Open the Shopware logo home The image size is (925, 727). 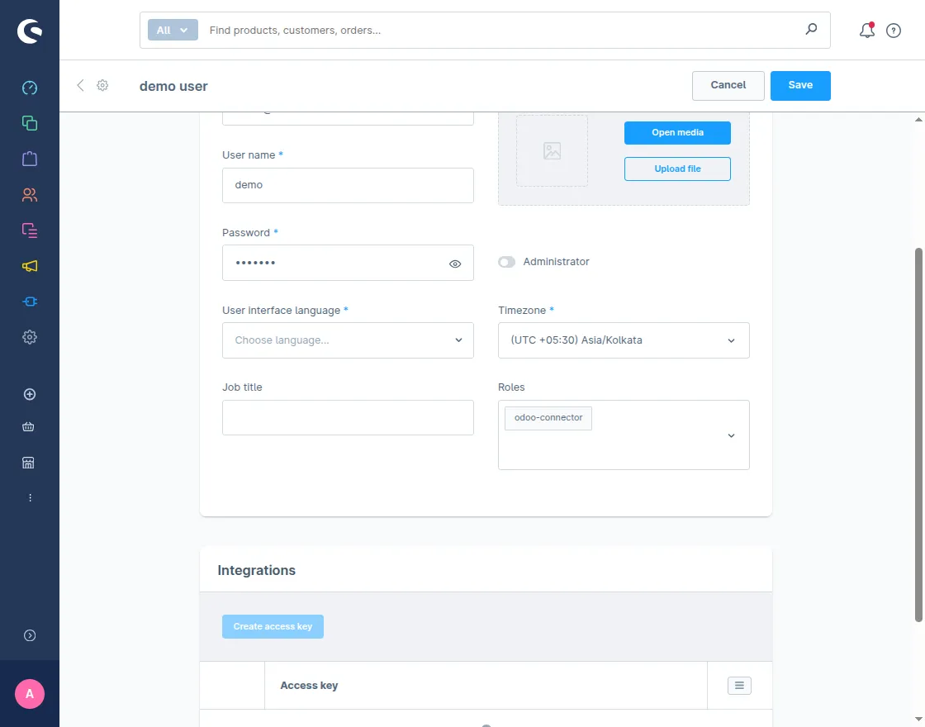click(x=30, y=31)
